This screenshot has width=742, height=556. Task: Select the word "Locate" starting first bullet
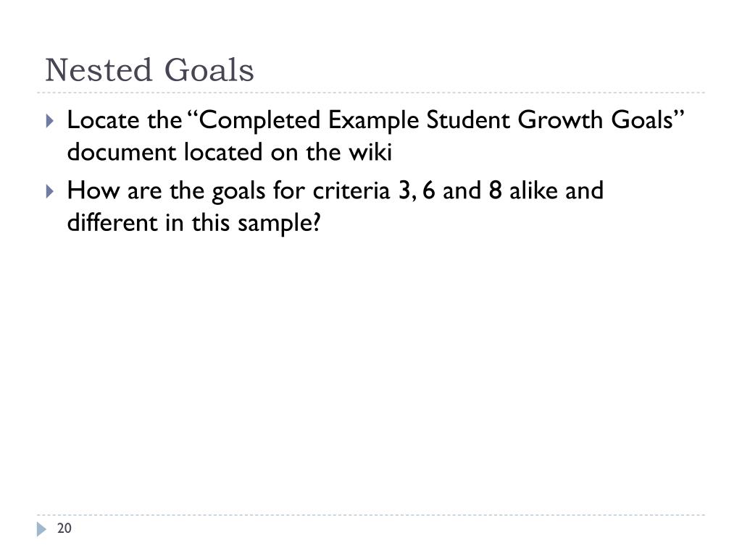pyautogui.click(x=104, y=120)
